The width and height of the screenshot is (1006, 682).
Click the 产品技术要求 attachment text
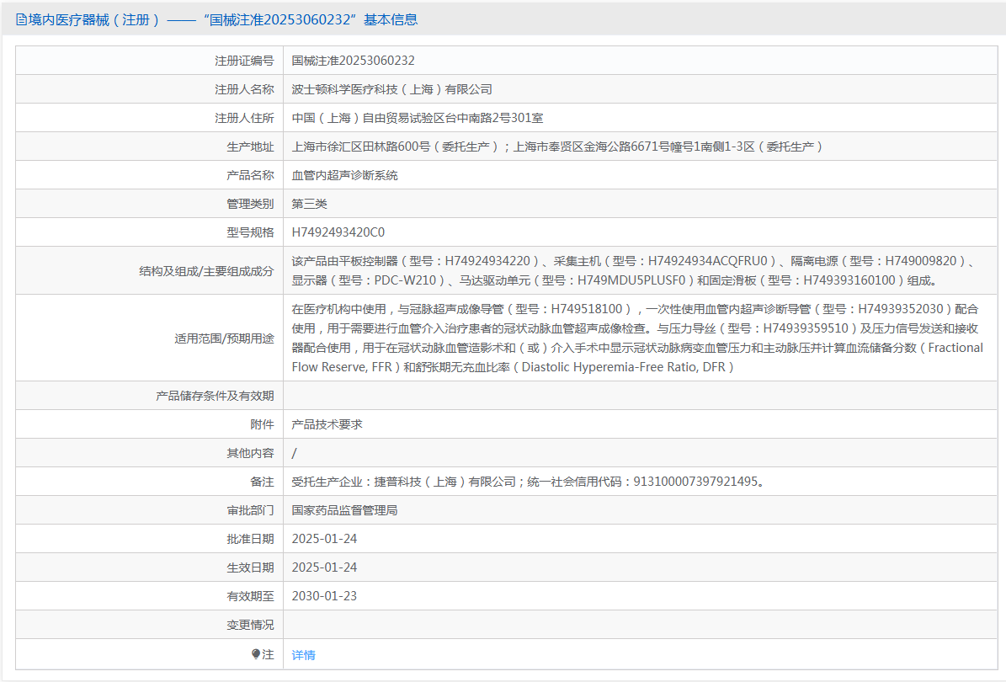coord(327,424)
